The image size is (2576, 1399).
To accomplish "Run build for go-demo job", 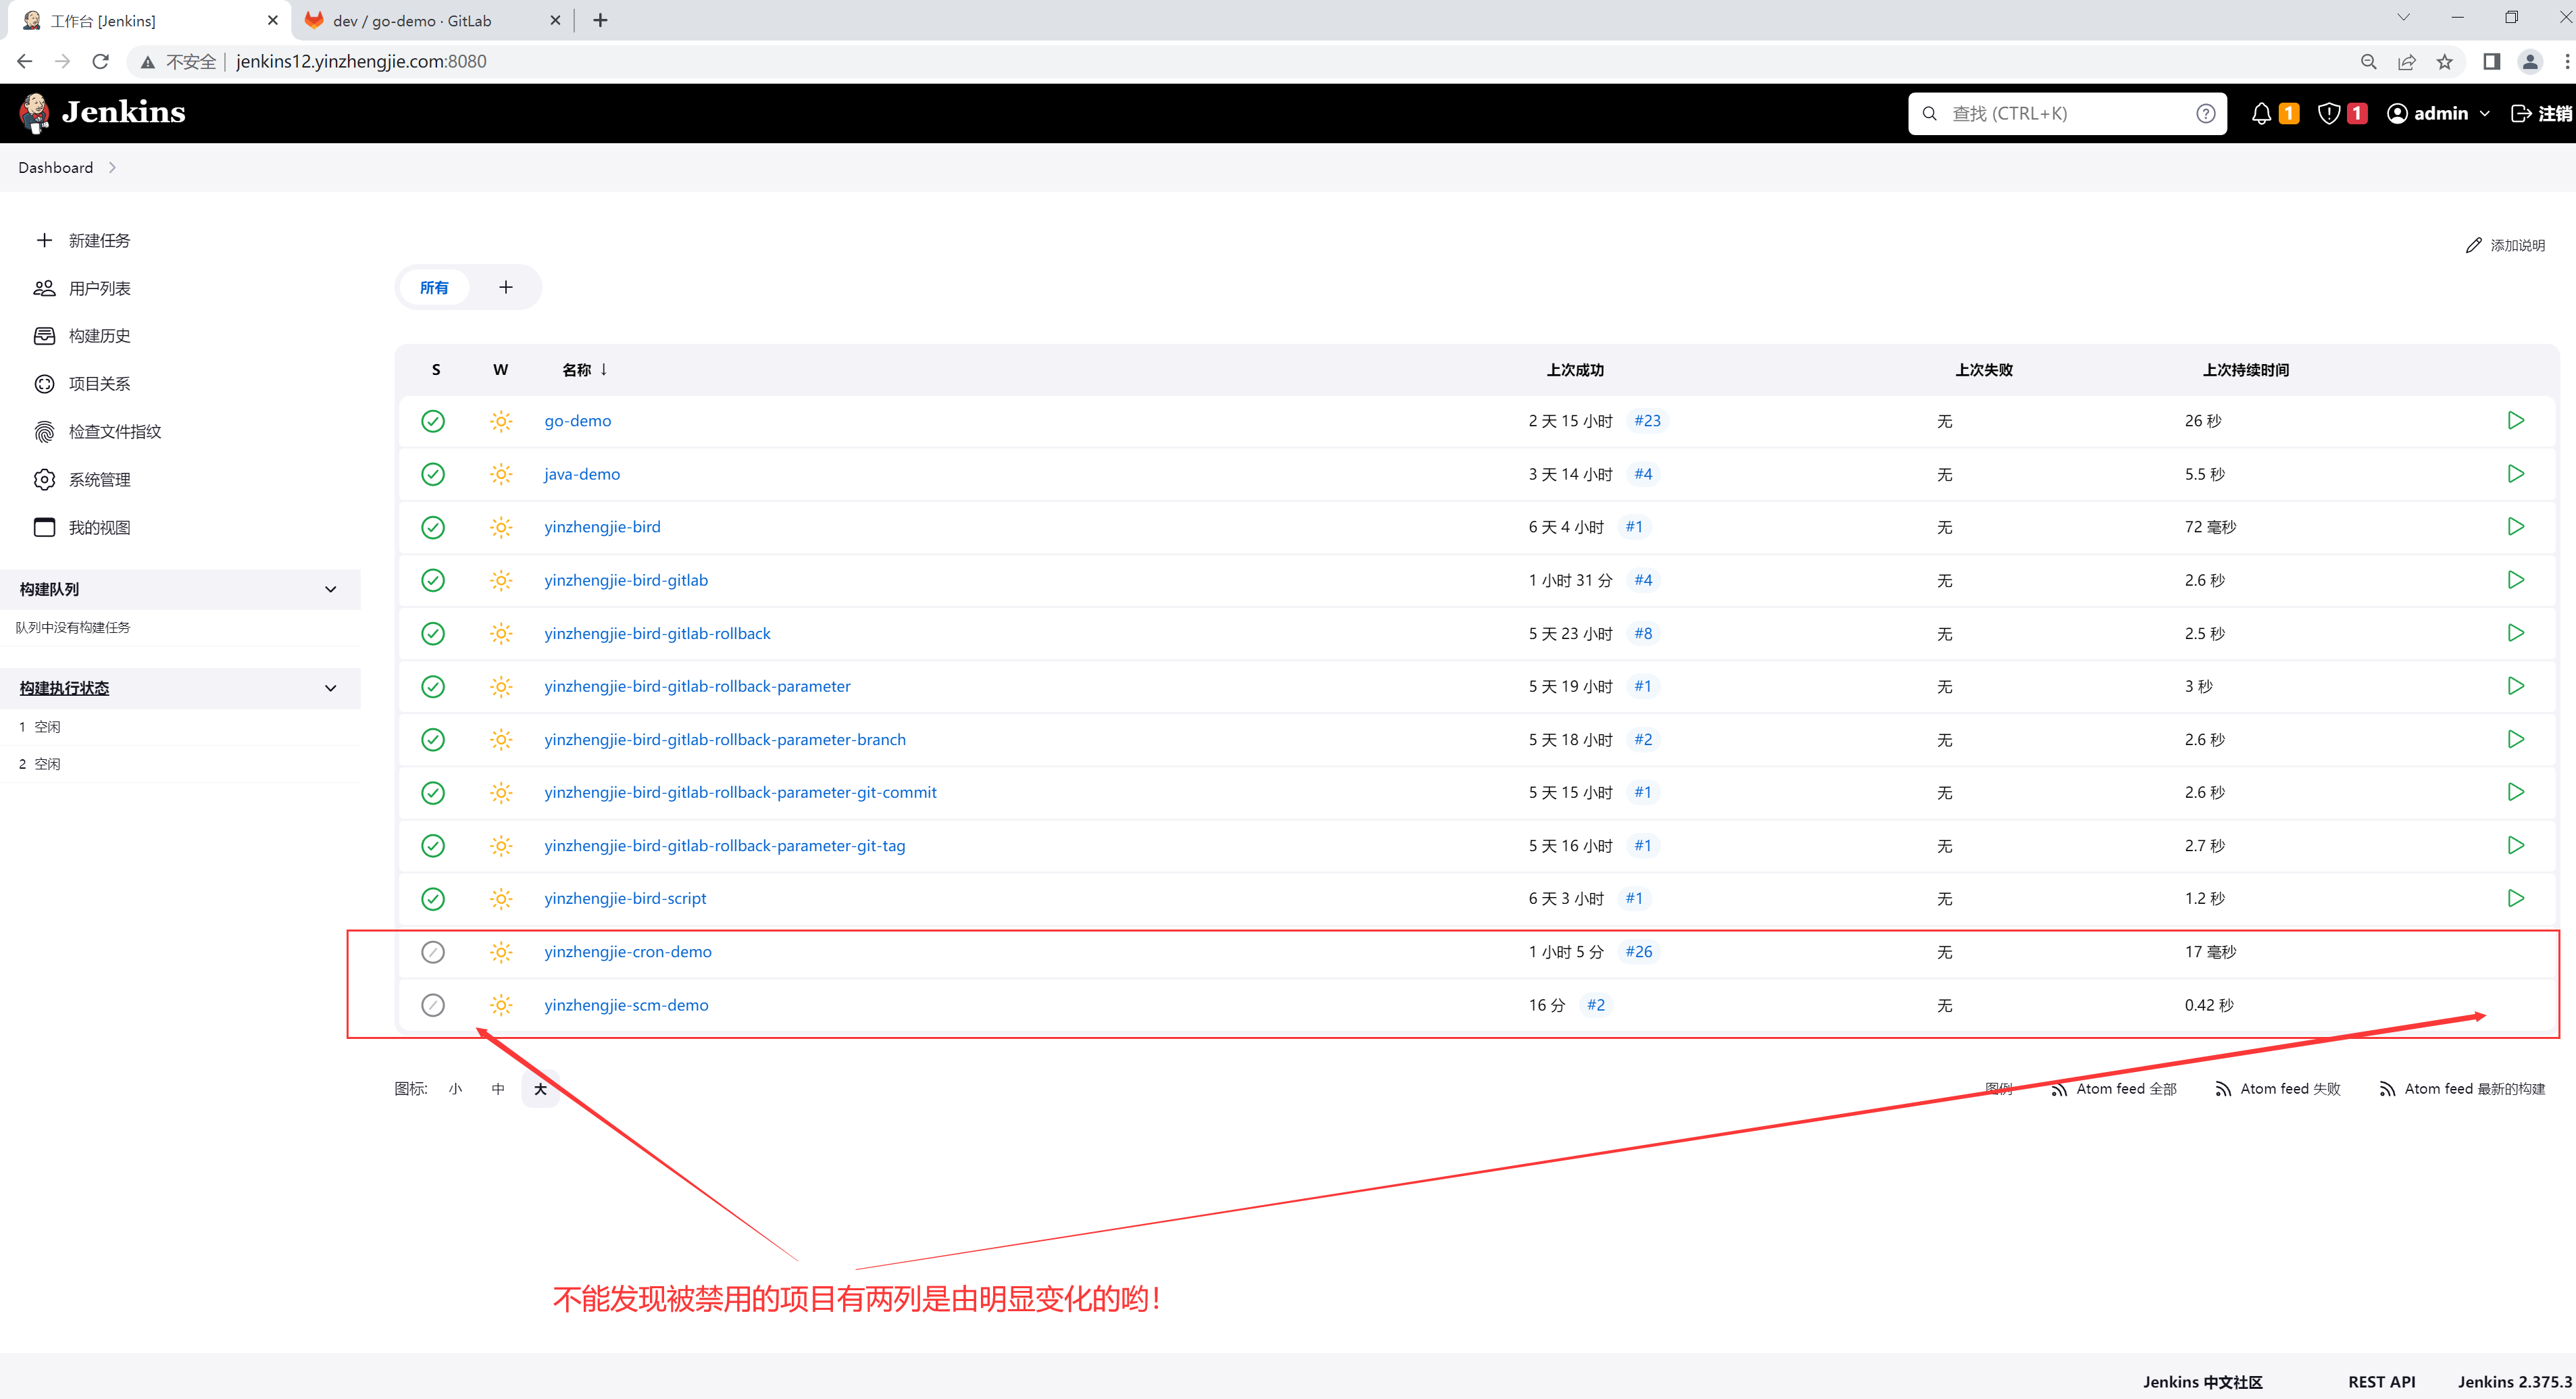I will tap(2515, 420).
